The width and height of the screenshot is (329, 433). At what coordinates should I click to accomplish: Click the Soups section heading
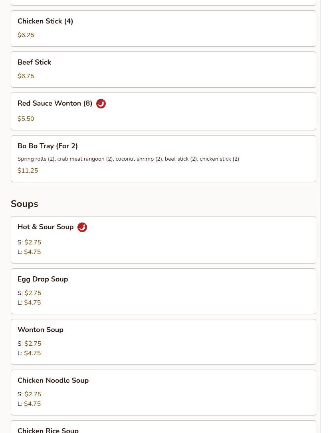coord(24,204)
